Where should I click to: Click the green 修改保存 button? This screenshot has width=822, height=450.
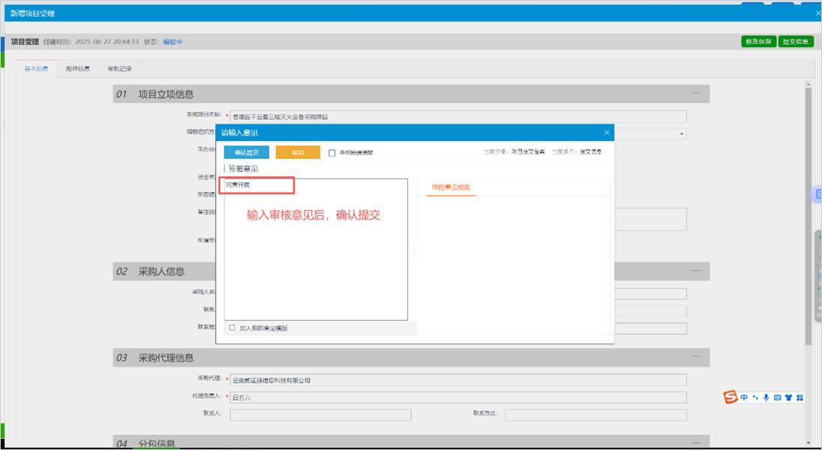click(x=758, y=42)
